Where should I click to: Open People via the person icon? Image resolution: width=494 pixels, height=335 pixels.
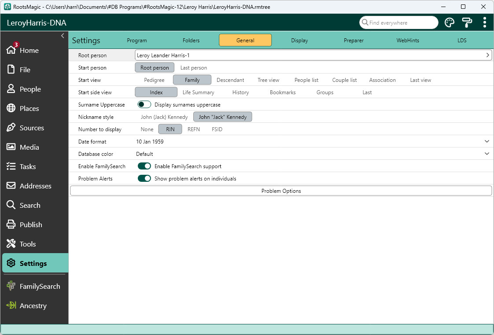11,89
